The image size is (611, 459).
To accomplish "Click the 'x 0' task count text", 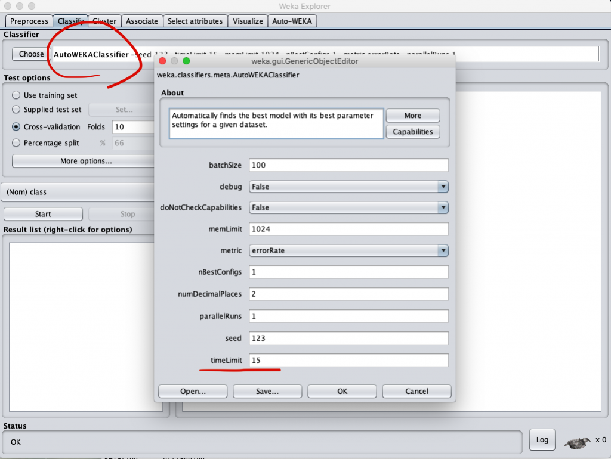I will click(600, 440).
